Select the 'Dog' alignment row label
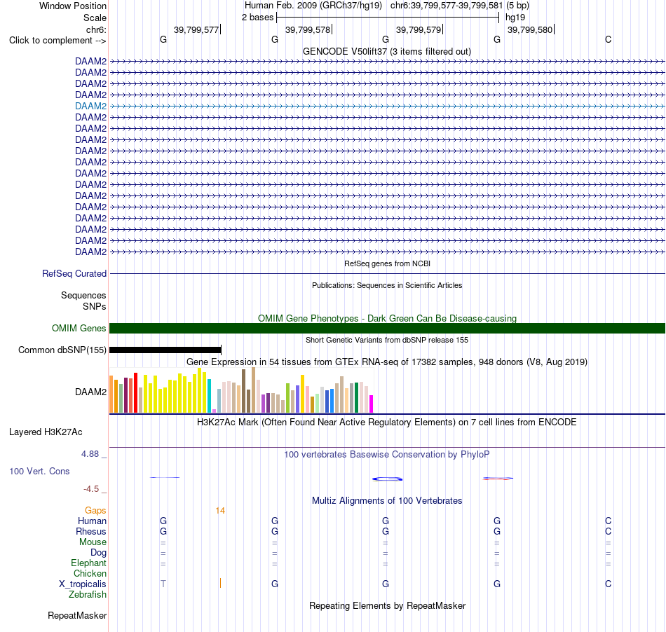The width and height of the screenshot is (666, 632). [x=98, y=553]
